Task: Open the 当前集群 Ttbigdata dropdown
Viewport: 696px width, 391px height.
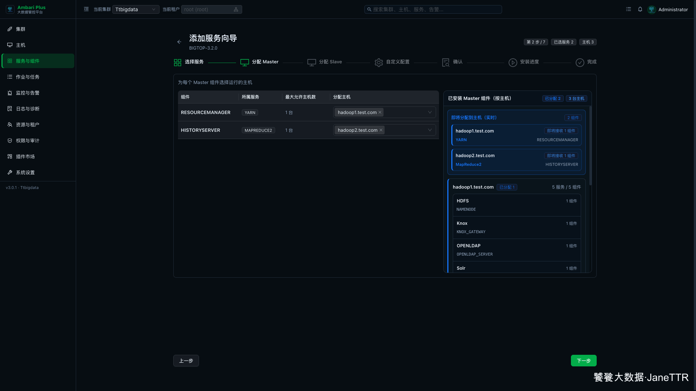Action: pyautogui.click(x=136, y=9)
